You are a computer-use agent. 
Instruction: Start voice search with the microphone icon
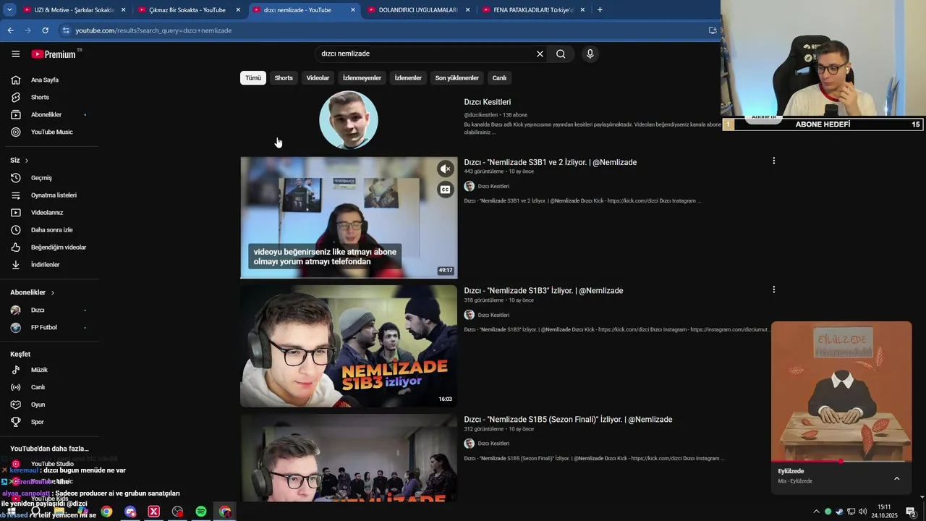click(x=590, y=54)
